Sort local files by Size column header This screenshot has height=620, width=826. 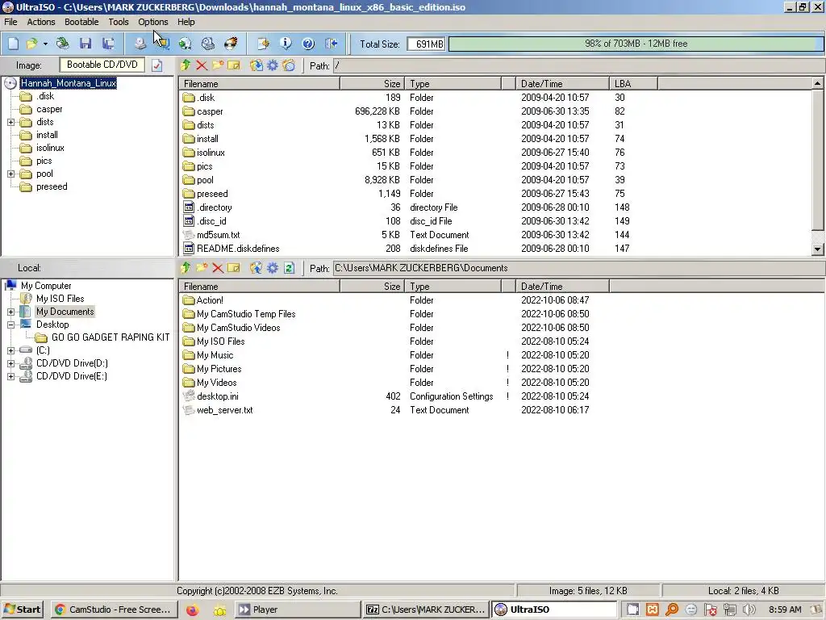point(373,287)
